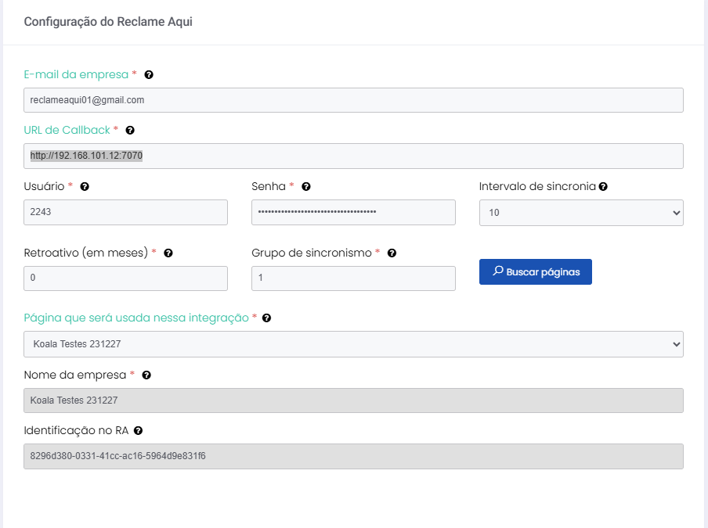Viewport: 708px width, 528px height.
Task: Select the Usuário field containing 2243
Action: [125, 213]
